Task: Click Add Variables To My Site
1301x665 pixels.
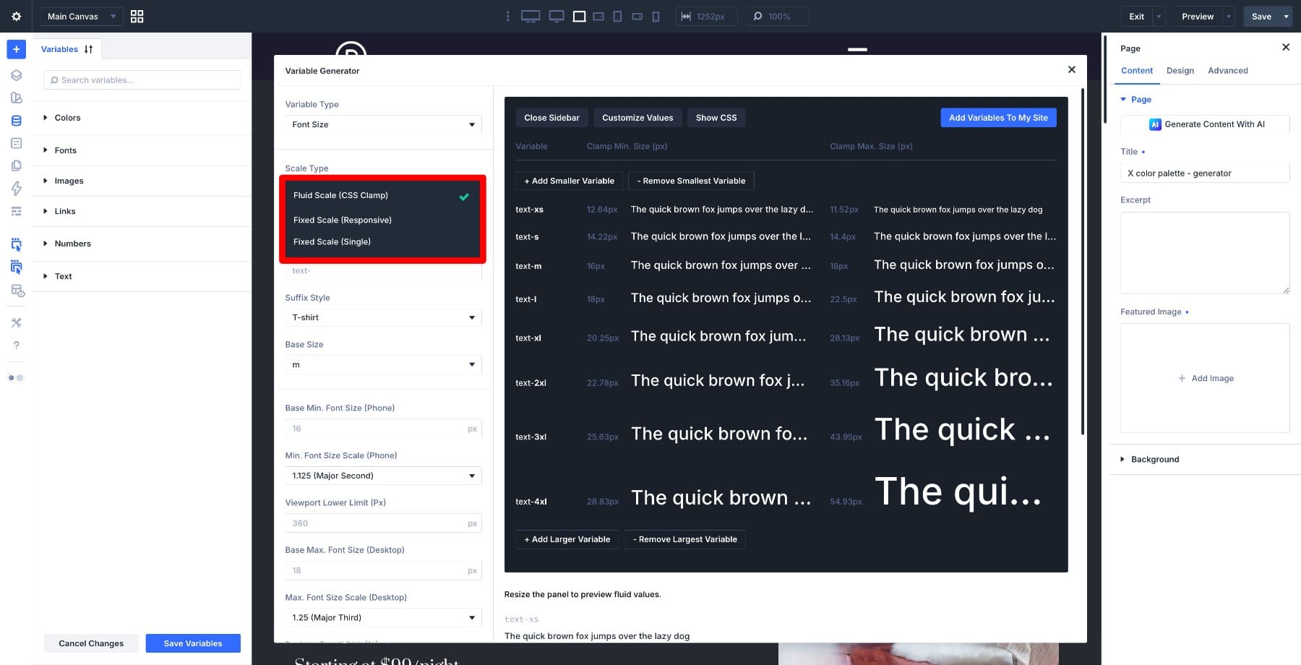Action: tap(998, 118)
